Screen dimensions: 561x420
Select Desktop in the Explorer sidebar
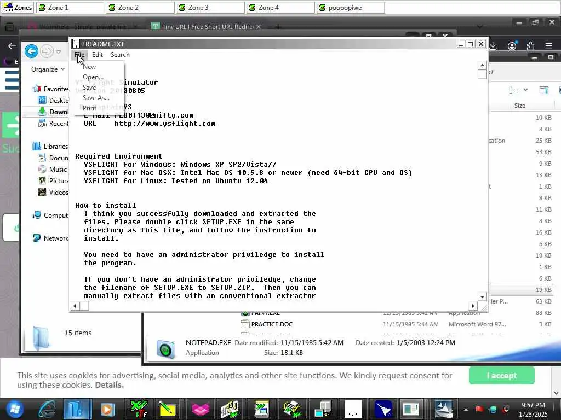[53, 101]
